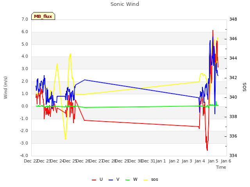Click the Jan 6 date tick label
The height and width of the screenshot is (187, 250).
[226, 161]
